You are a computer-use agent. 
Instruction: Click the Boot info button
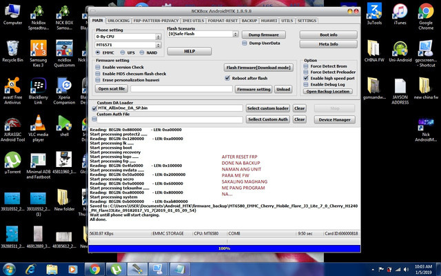328,34
